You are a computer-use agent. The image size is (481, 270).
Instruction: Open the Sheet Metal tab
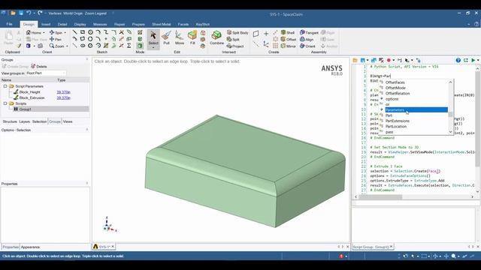coord(162,24)
